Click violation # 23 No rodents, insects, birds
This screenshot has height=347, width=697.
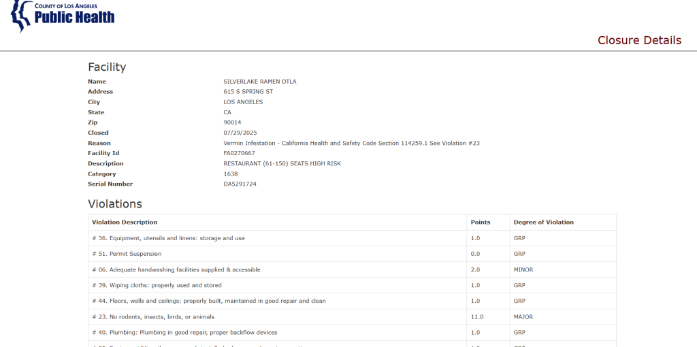[153, 317]
